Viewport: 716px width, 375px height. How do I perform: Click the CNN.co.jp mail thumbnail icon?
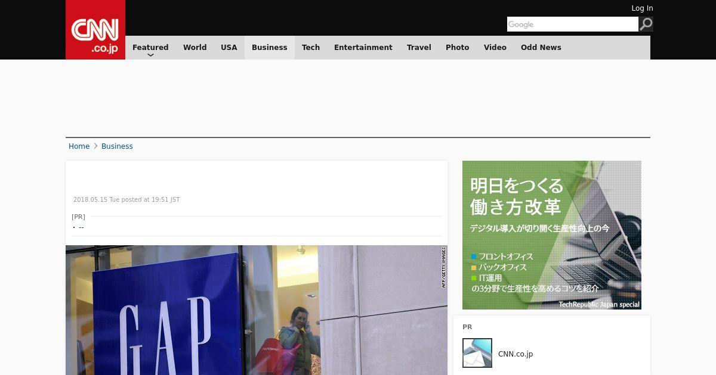click(477, 353)
